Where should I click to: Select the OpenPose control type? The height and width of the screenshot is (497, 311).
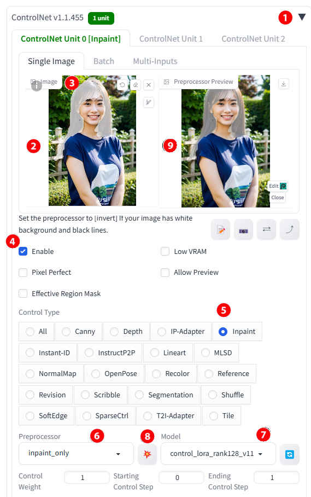(114, 374)
